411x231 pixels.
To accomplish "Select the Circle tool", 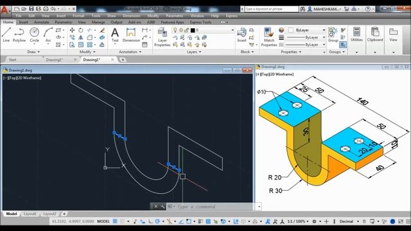I will [x=34, y=35].
